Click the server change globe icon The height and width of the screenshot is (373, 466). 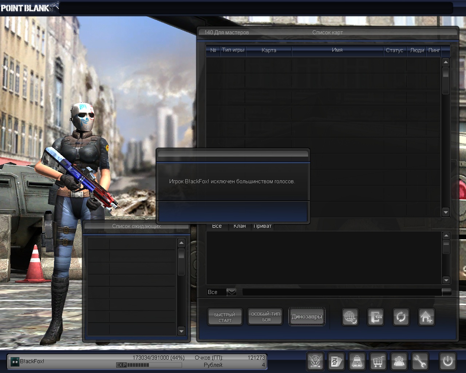point(350,317)
